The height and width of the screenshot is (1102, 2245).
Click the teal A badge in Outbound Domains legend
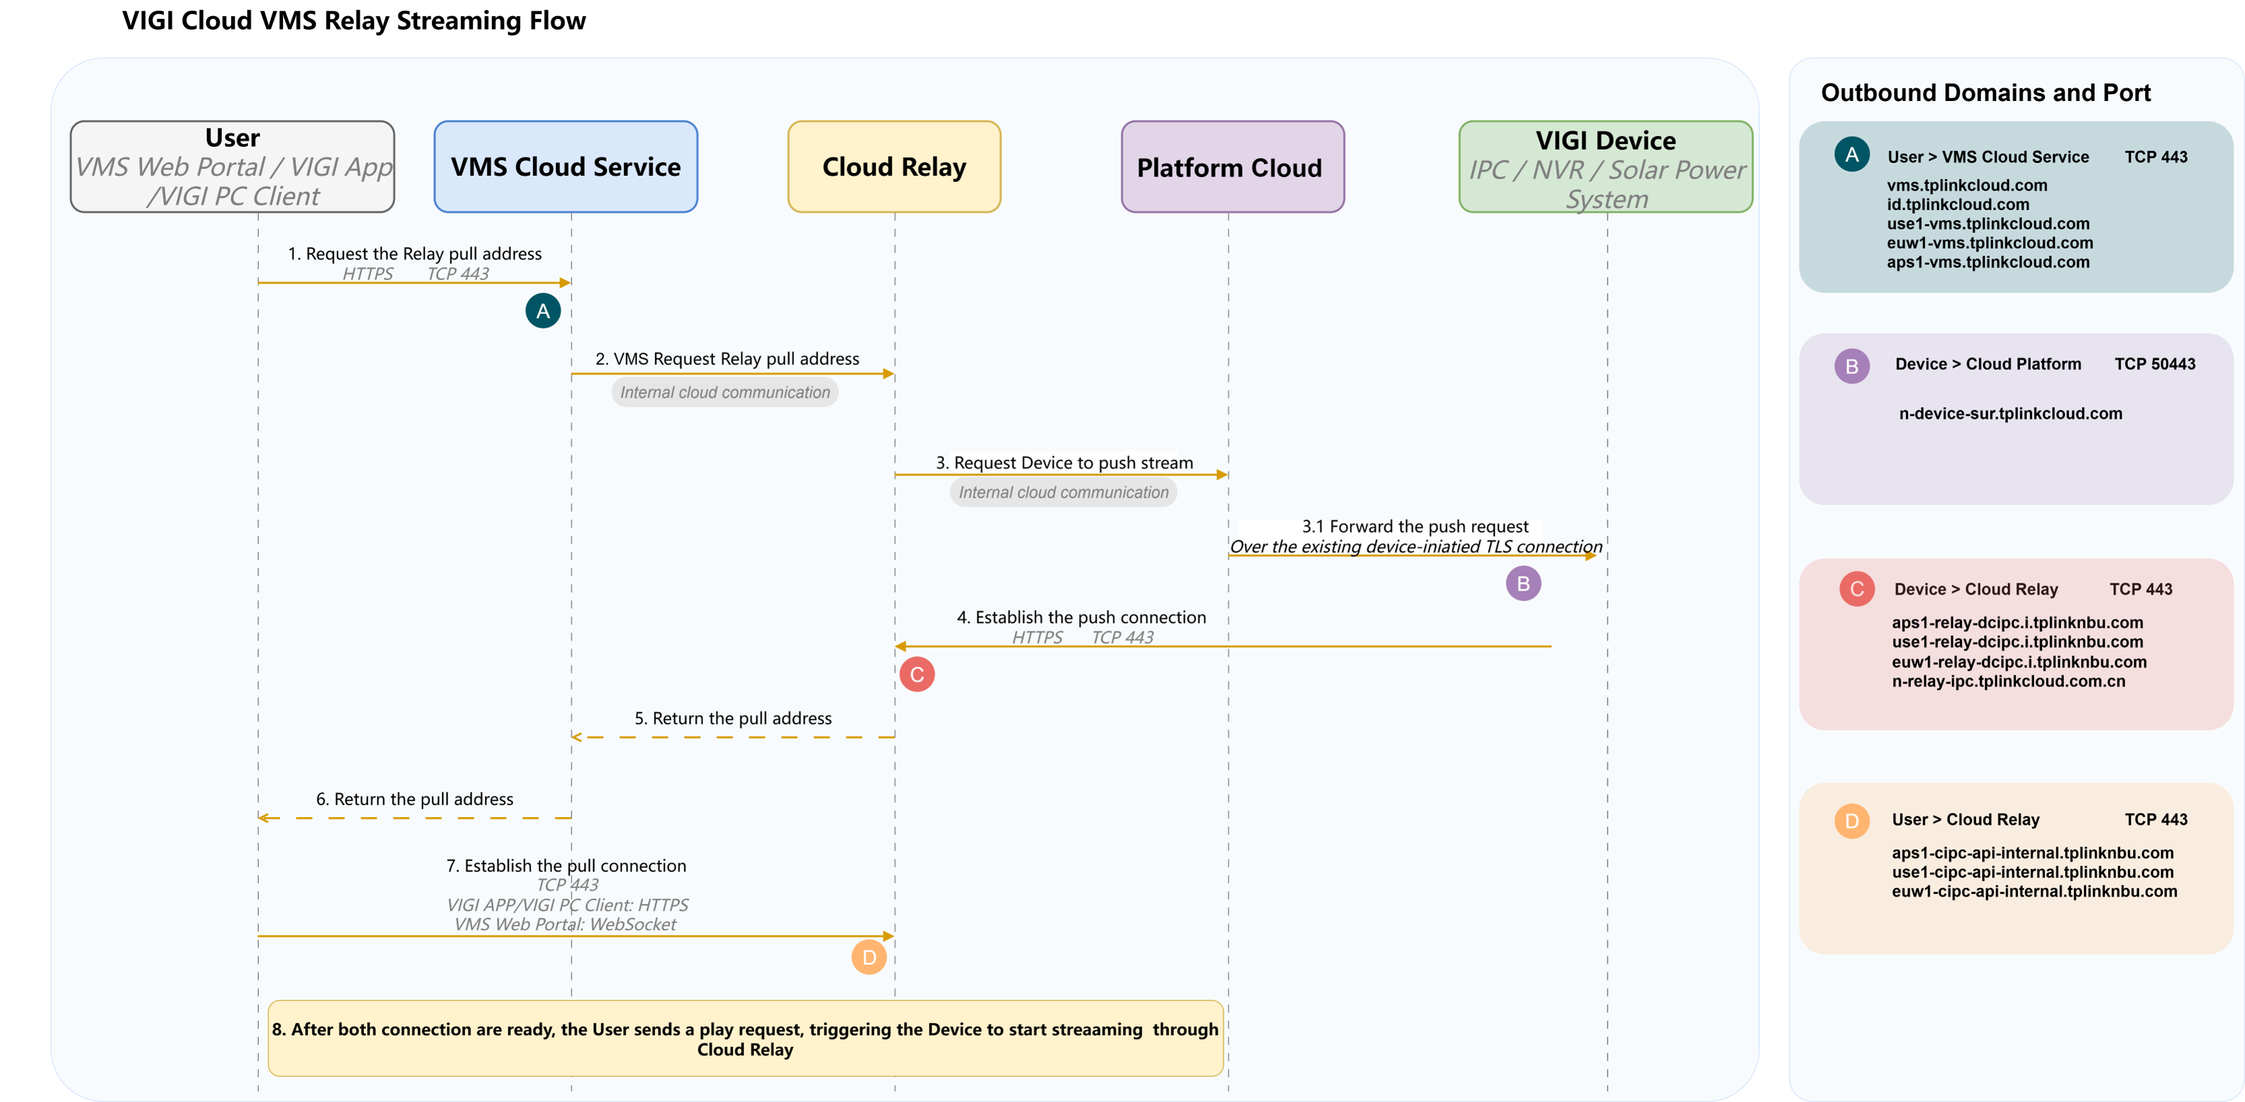coord(1852,155)
